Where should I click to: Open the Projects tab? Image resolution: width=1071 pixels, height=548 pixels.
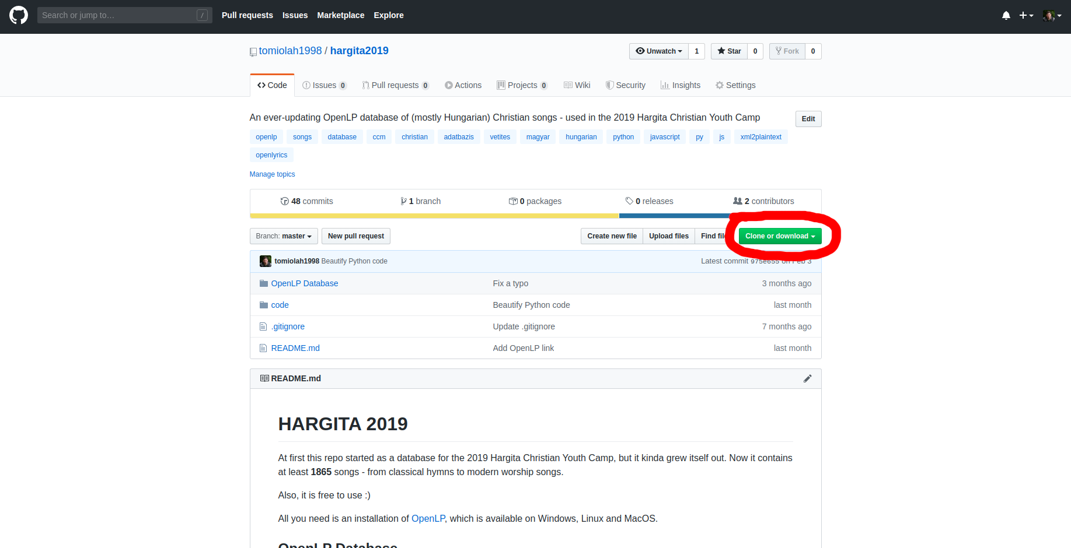pyautogui.click(x=522, y=85)
